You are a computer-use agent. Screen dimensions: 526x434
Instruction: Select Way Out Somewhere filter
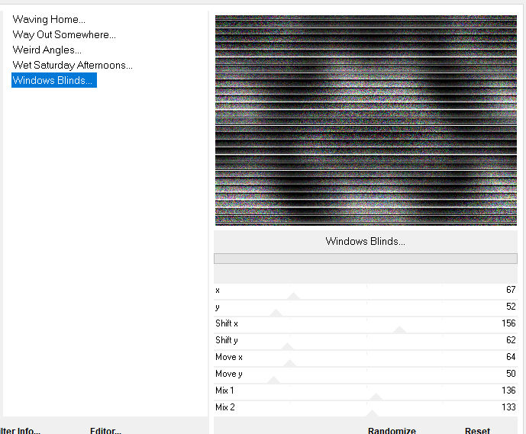64,34
